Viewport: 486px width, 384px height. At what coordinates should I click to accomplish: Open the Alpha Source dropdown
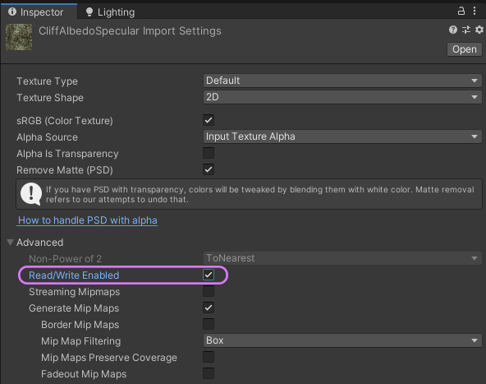tap(342, 136)
